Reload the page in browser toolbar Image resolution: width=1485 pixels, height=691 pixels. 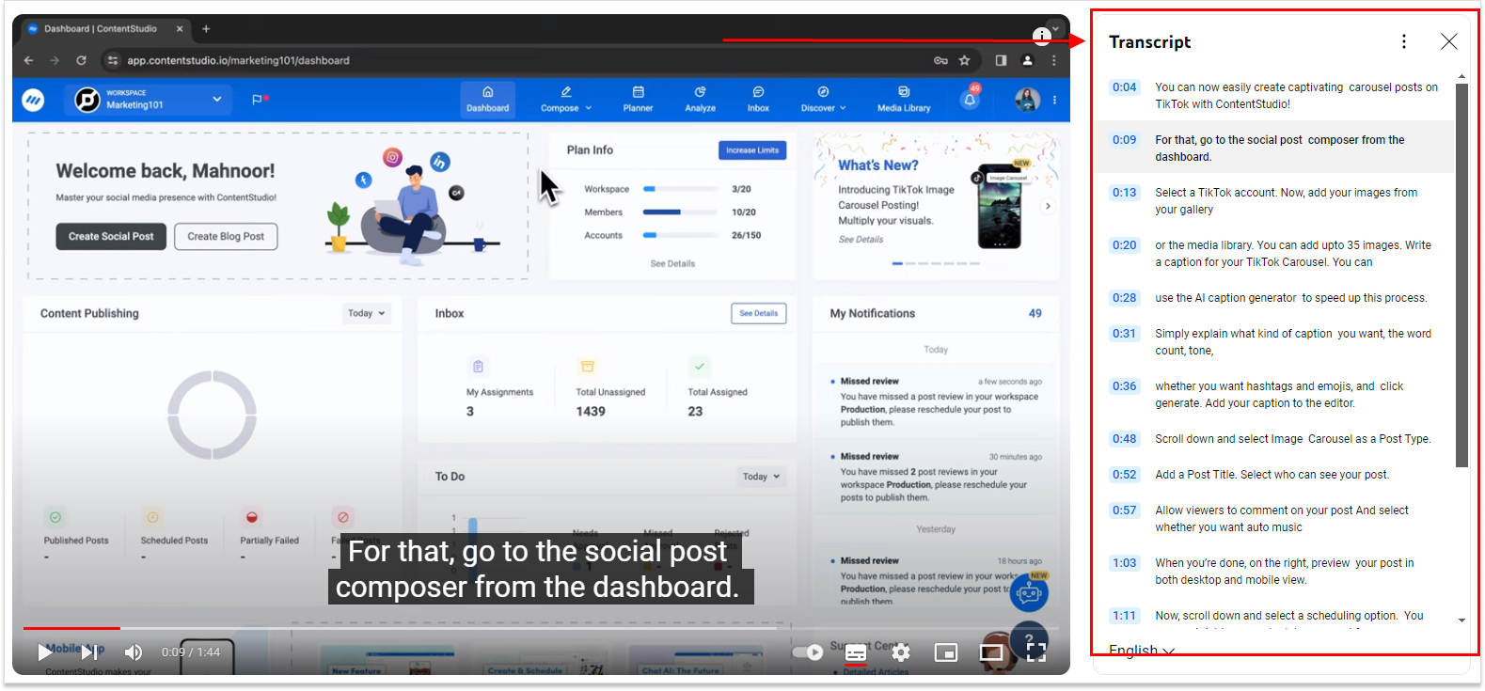click(x=81, y=60)
